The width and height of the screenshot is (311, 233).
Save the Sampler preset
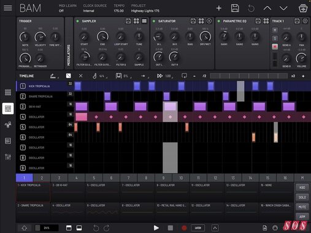pyautogui.click(x=128, y=21)
